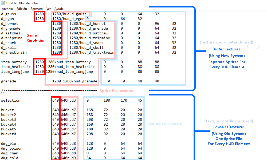Click the "d_skull" name starting its line
This screenshot has width=267, height=160.
(9, 48)
